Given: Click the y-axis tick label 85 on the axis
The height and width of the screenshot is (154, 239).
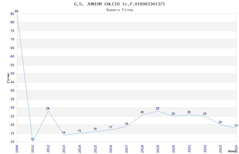Looking at the screenshot, I should [x=12, y=14].
